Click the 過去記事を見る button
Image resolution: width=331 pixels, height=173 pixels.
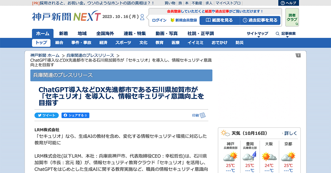tap(260, 20)
